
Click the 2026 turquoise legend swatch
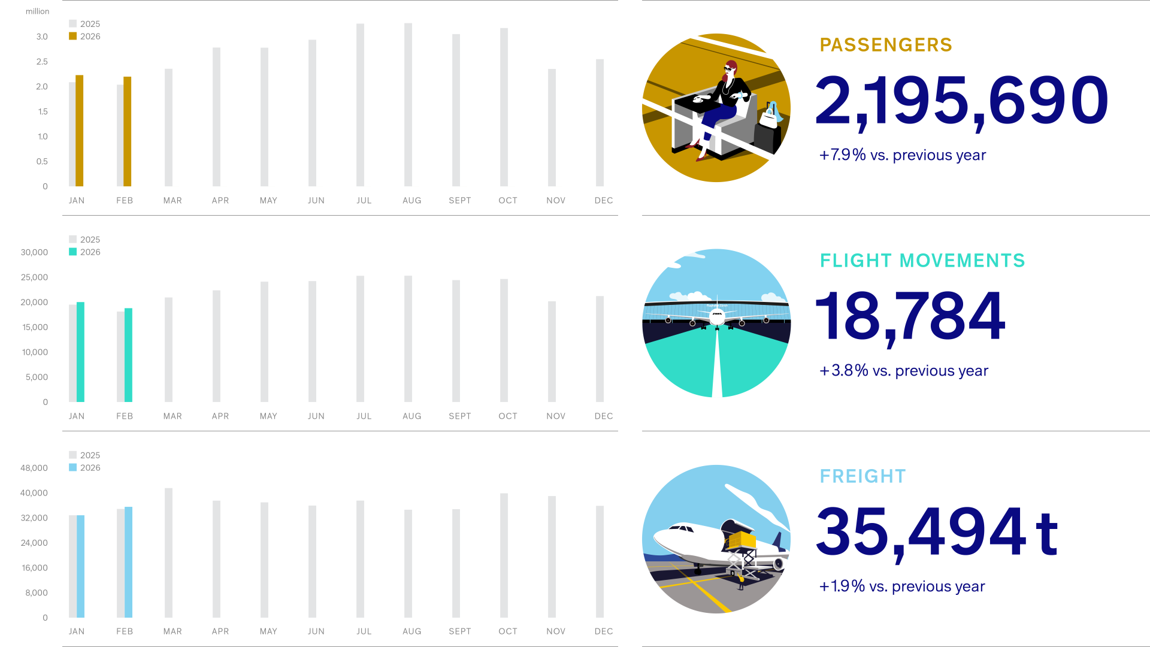(x=73, y=252)
